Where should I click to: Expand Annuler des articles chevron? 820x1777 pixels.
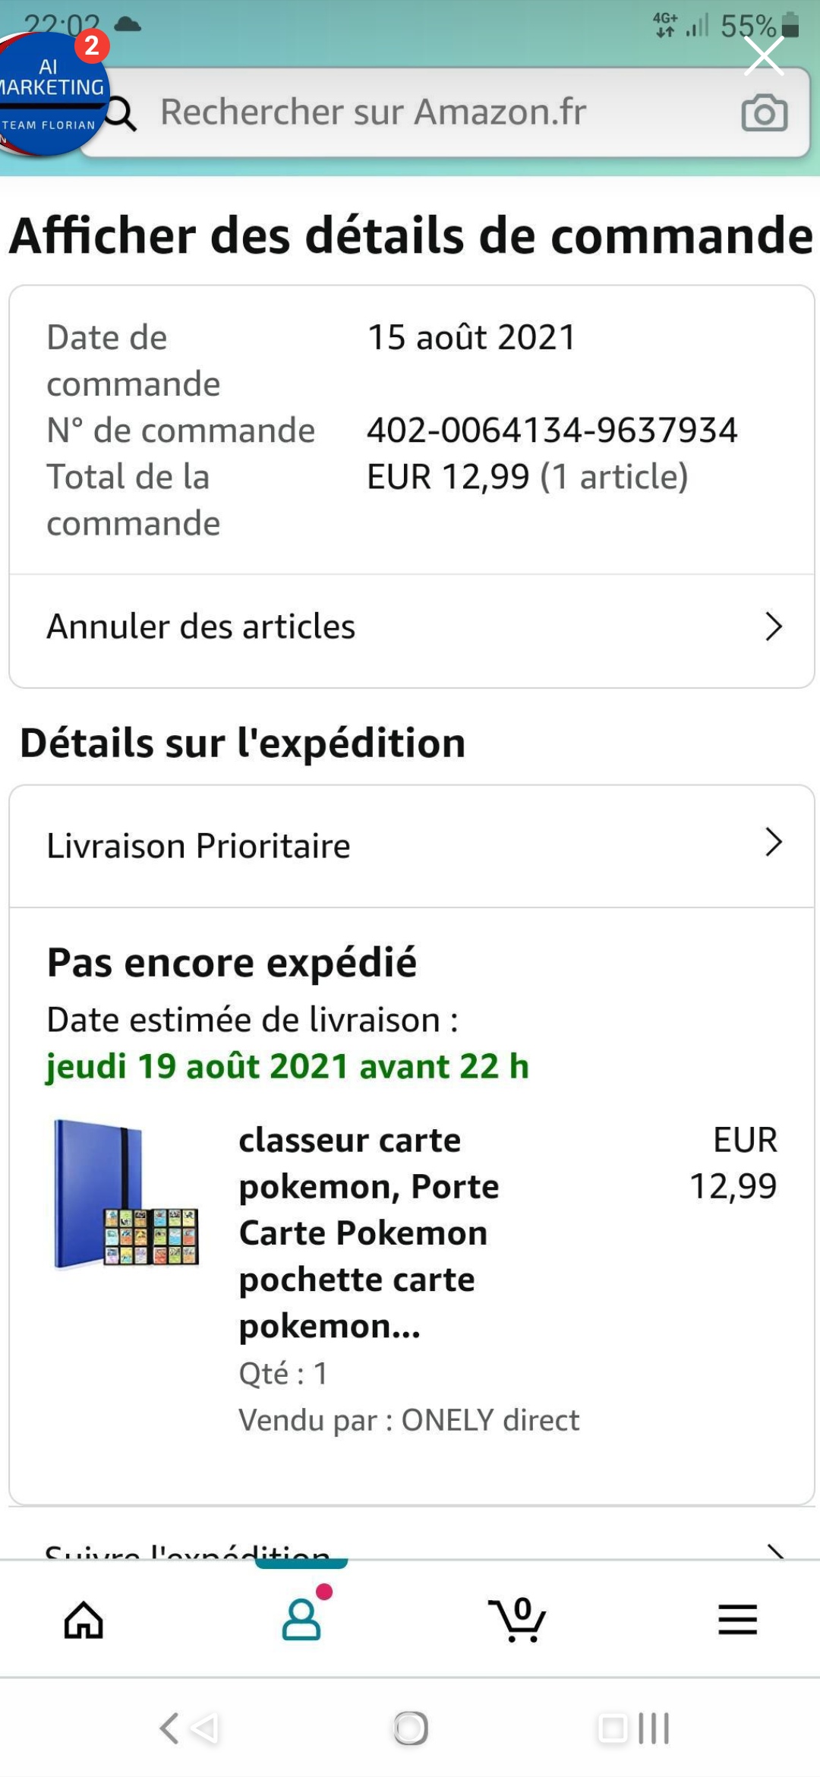(x=773, y=627)
